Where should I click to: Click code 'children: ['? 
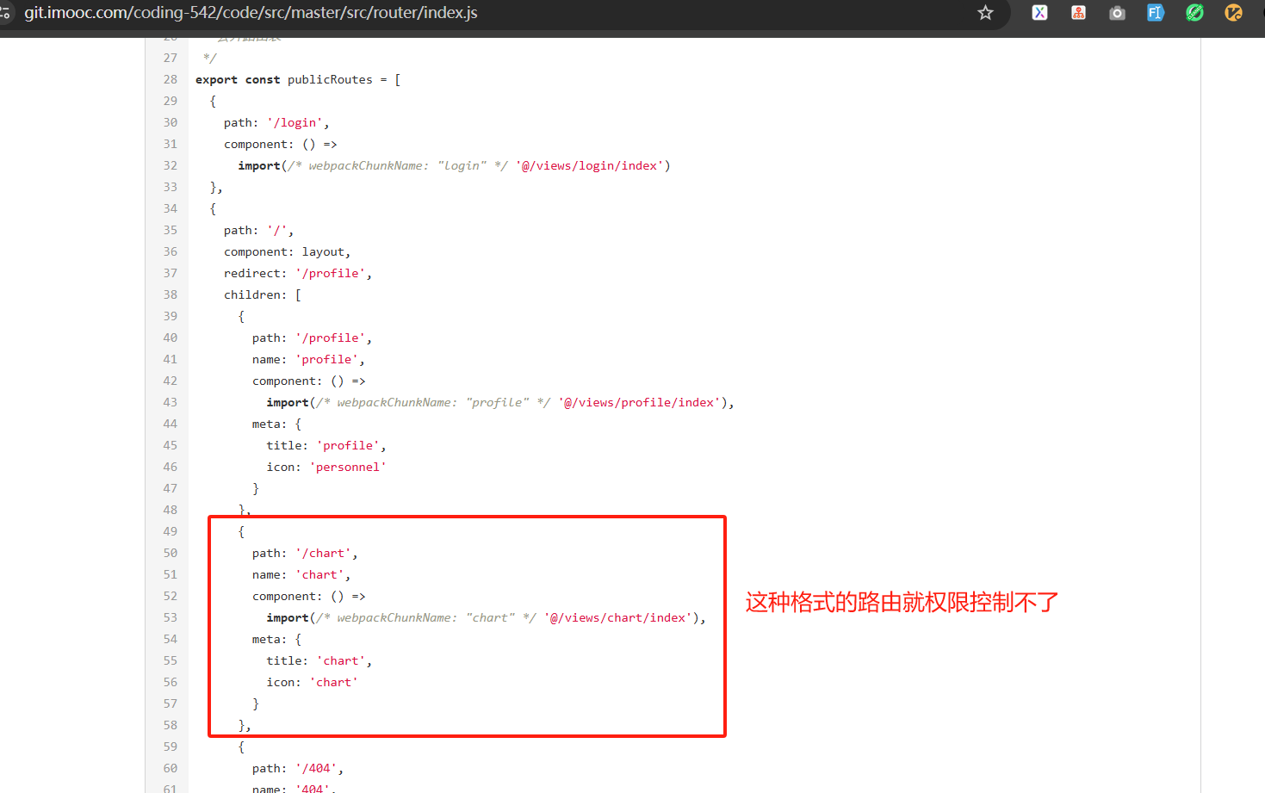pos(263,294)
